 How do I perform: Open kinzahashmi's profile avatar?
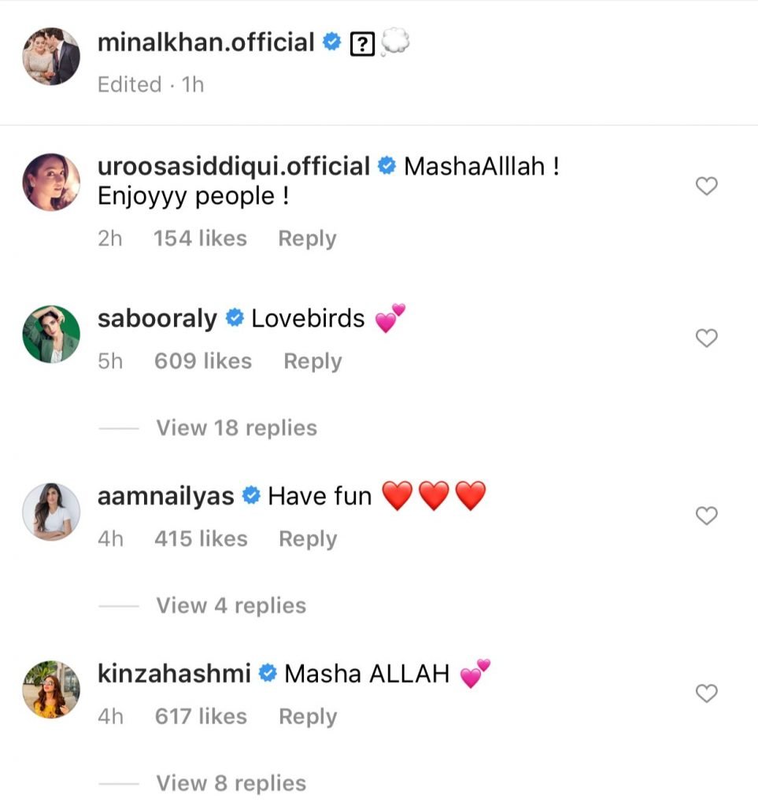pyautogui.click(x=51, y=690)
